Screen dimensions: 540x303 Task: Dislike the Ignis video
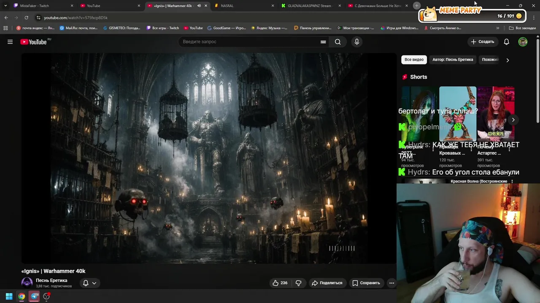point(298,283)
